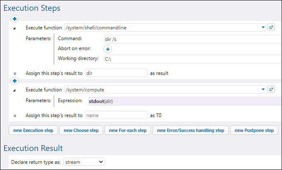This screenshot has width=282, height=170.
Task: Add a new Execution step
Action: coord(33,130)
